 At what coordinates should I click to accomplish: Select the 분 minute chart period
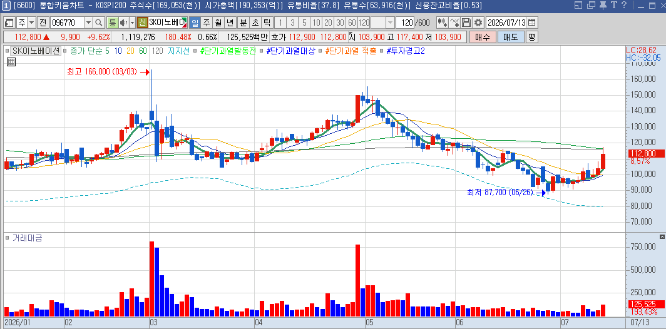pos(243,23)
